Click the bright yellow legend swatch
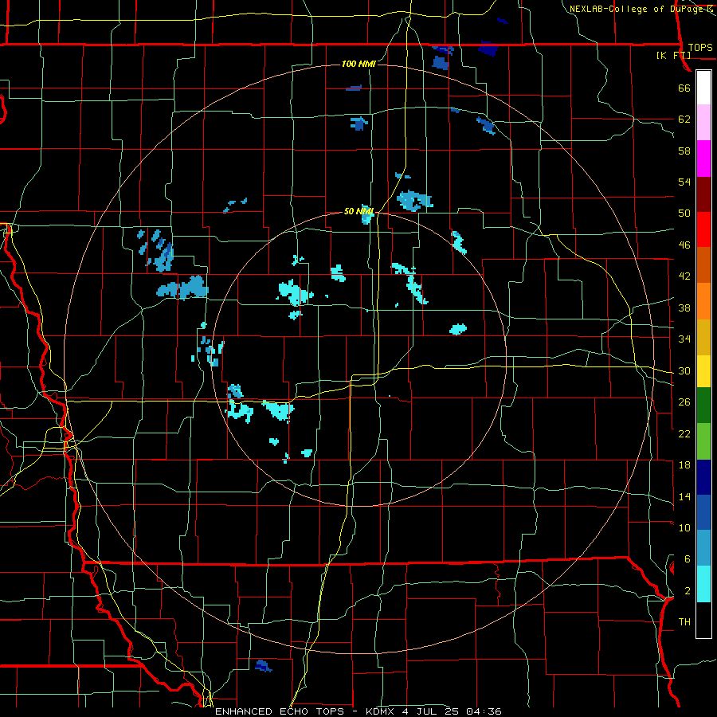The width and height of the screenshot is (717, 717). click(x=703, y=371)
